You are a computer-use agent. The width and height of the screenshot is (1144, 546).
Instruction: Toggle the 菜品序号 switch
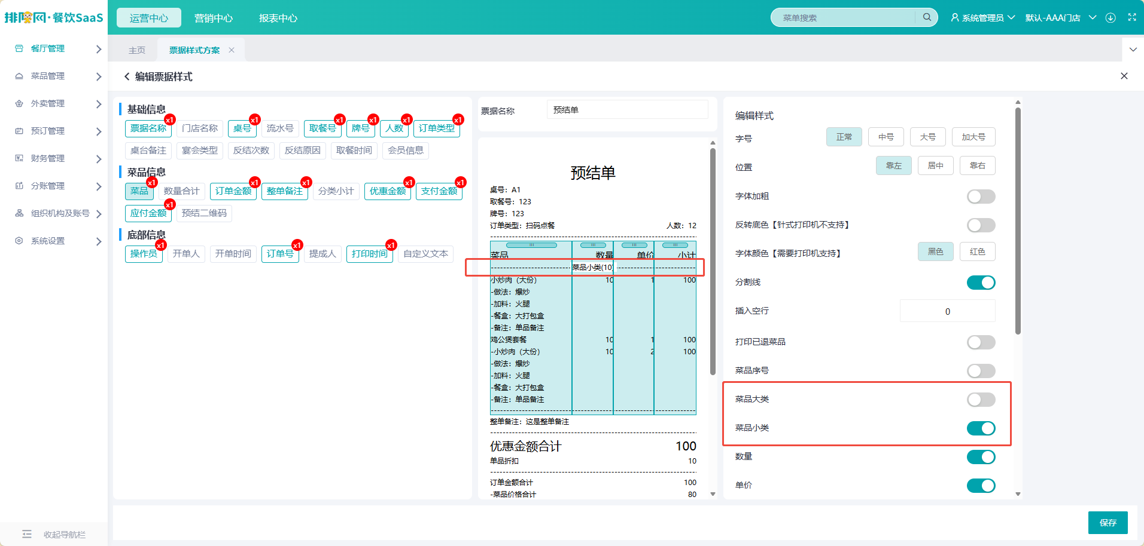[981, 371]
